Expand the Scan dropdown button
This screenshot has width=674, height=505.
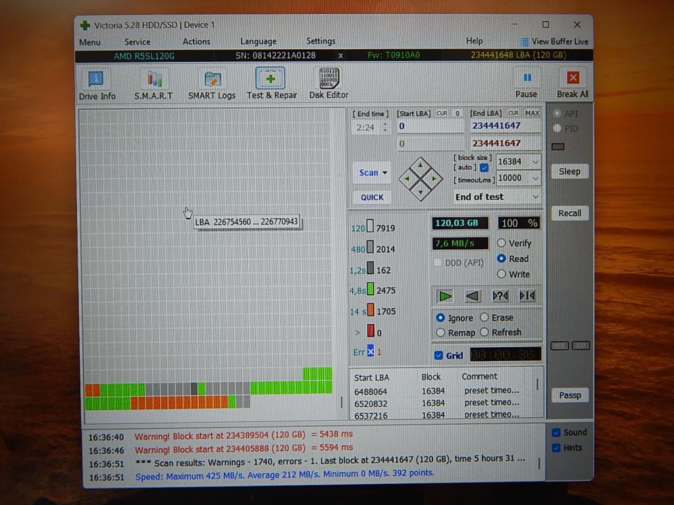click(x=372, y=173)
